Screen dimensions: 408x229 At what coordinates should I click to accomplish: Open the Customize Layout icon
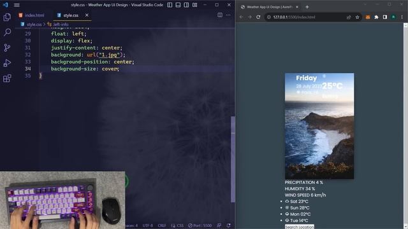pyautogui.click(x=194, y=5)
